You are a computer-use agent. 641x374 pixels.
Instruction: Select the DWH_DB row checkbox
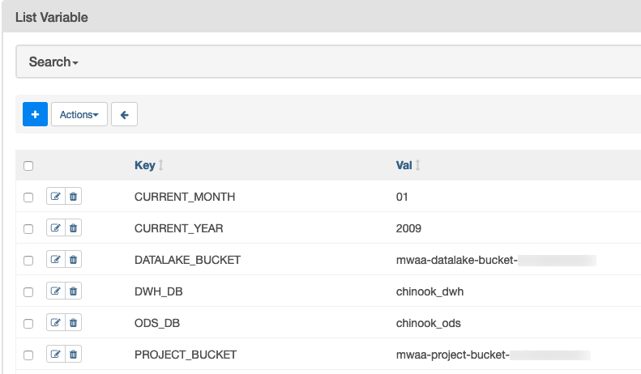click(28, 292)
